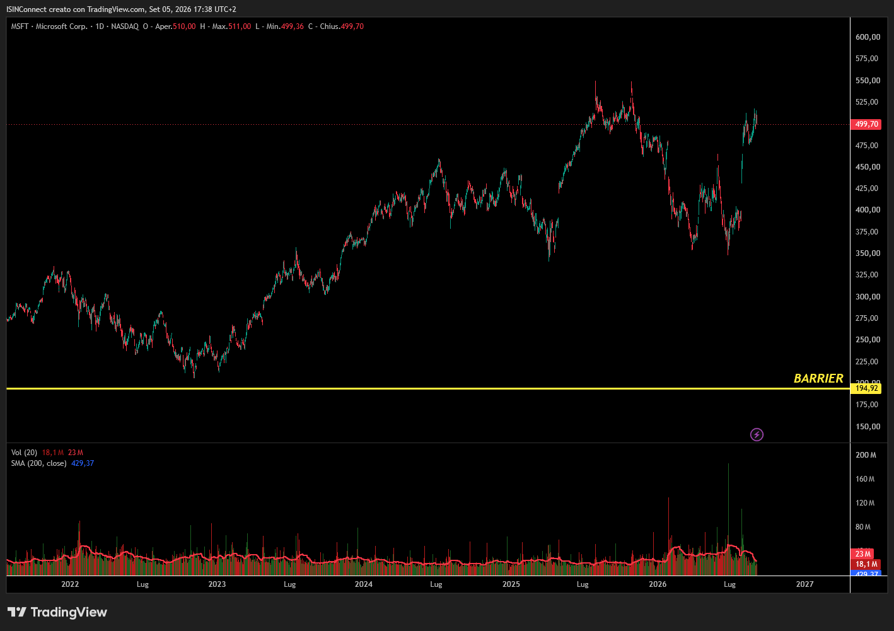Screen dimensions: 894x631
Task: Click the Vol (20) indicator legend
Action: 24,453
